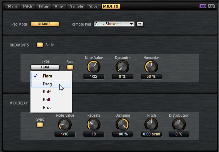This screenshot has width=219, height=152.
Task: Click the arrow button next to Remote Pad
Action: [139, 24]
